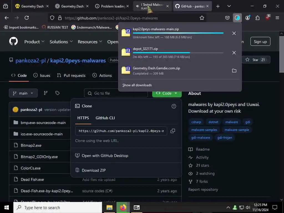Expand the Product menu
The height and width of the screenshot is (213, 284).
[x=34, y=42]
